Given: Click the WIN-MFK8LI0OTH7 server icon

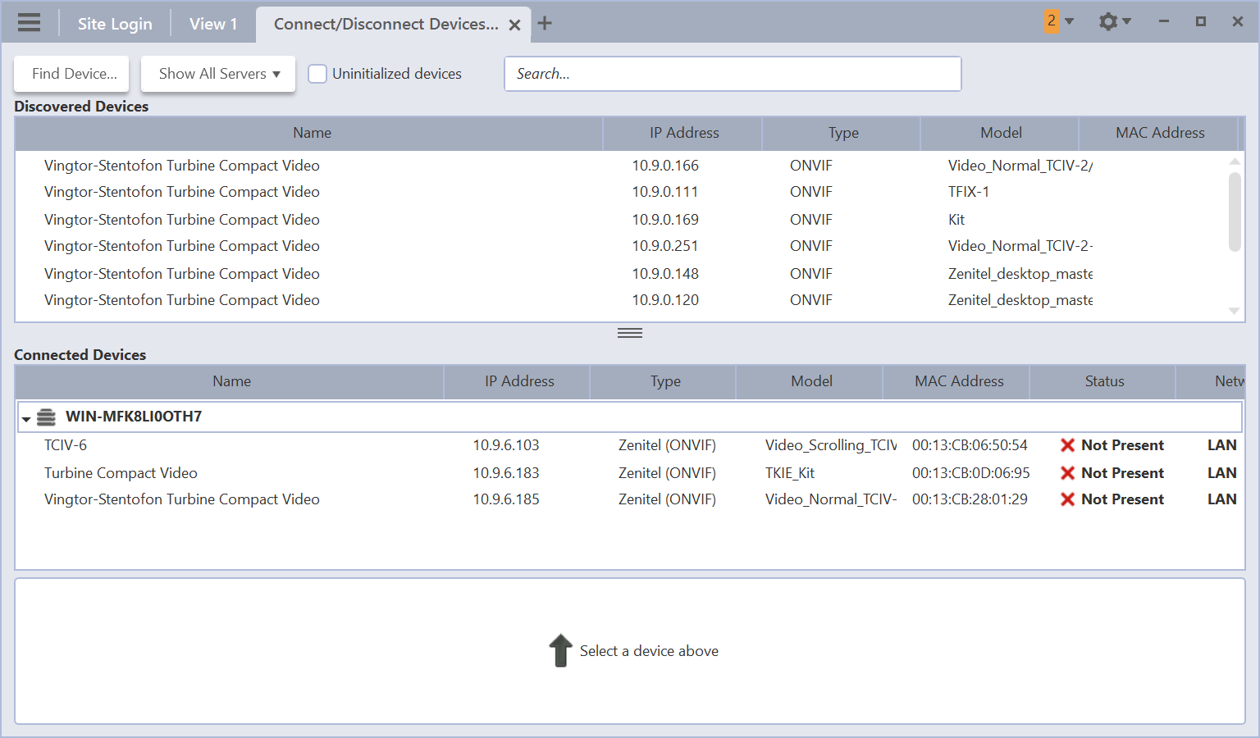Looking at the screenshot, I should pyautogui.click(x=47, y=417).
